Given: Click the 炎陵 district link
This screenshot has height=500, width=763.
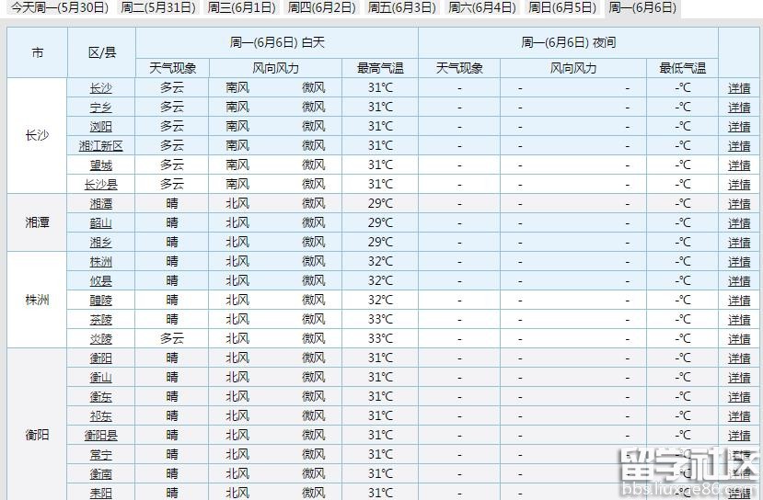Looking at the screenshot, I should point(101,339).
